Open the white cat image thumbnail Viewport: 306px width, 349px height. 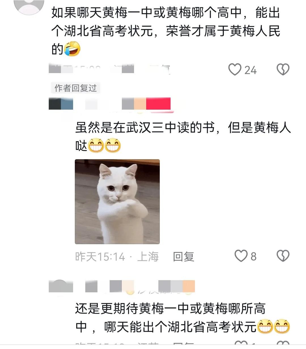[x=117, y=202]
